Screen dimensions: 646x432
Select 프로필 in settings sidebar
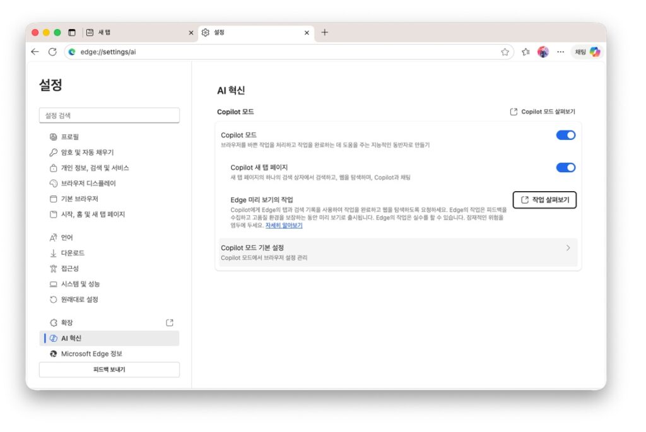(x=70, y=137)
